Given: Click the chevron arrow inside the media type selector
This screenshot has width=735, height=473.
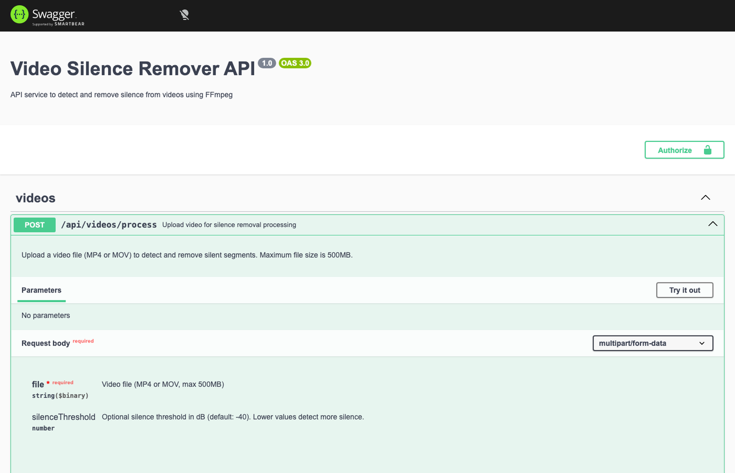Looking at the screenshot, I should (703, 343).
